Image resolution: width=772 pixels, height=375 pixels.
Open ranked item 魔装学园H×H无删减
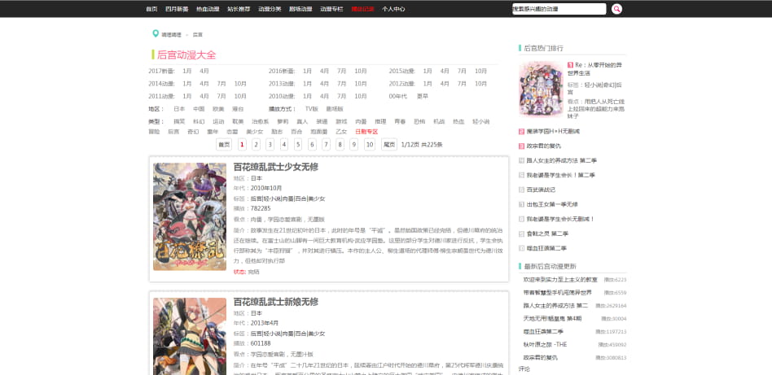point(553,132)
